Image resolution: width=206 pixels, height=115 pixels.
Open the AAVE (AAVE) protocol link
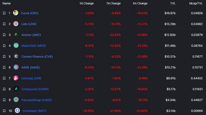coord(31,67)
